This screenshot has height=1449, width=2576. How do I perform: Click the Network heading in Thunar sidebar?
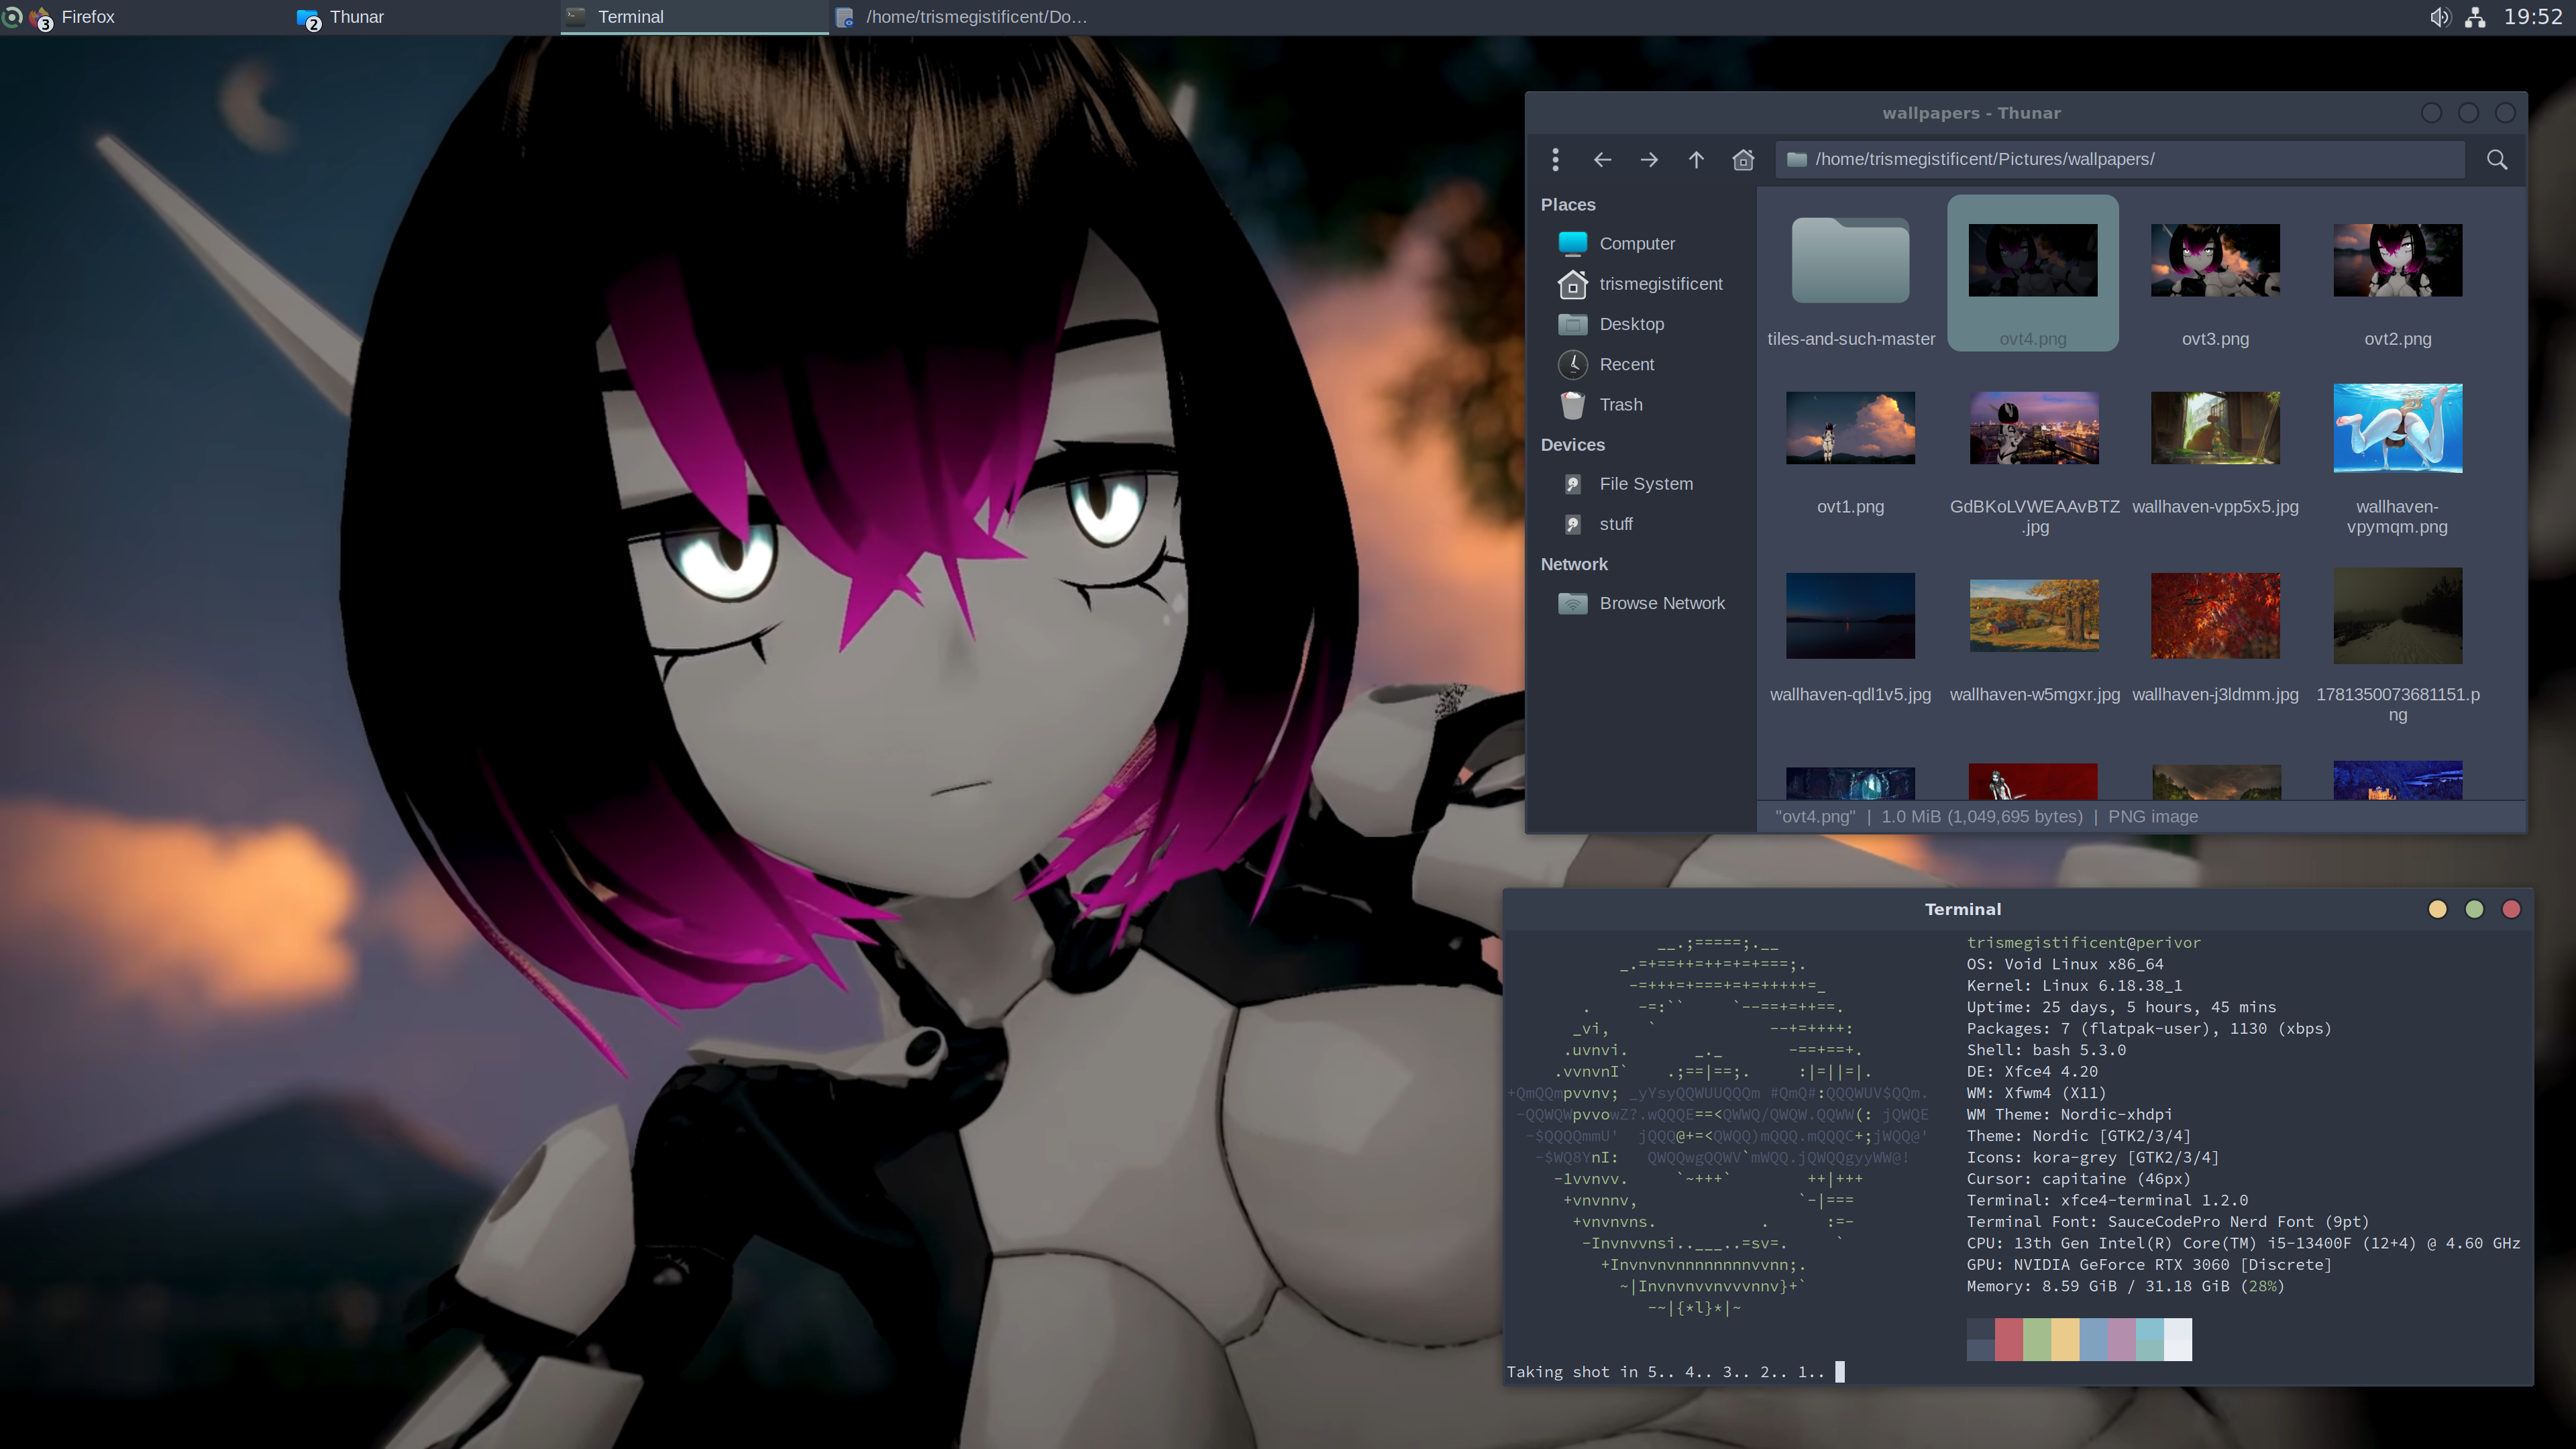pos(1574,564)
